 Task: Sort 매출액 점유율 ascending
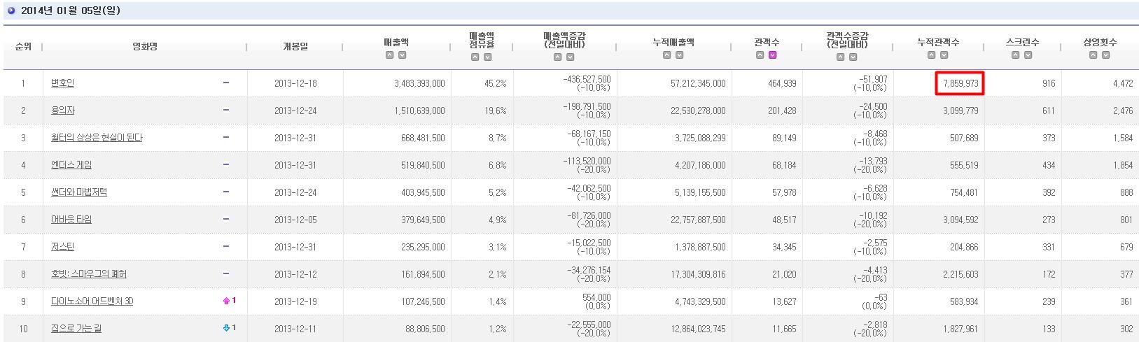click(x=475, y=57)
